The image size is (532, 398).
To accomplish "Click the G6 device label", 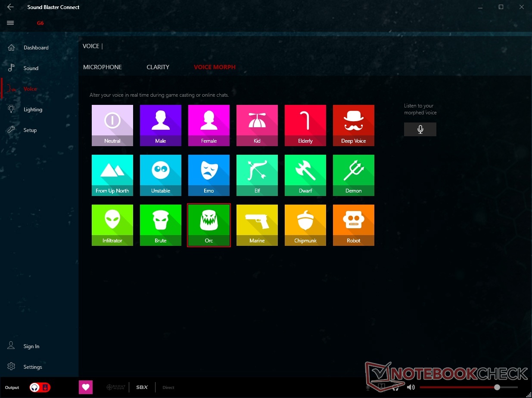I will point(40,23).
